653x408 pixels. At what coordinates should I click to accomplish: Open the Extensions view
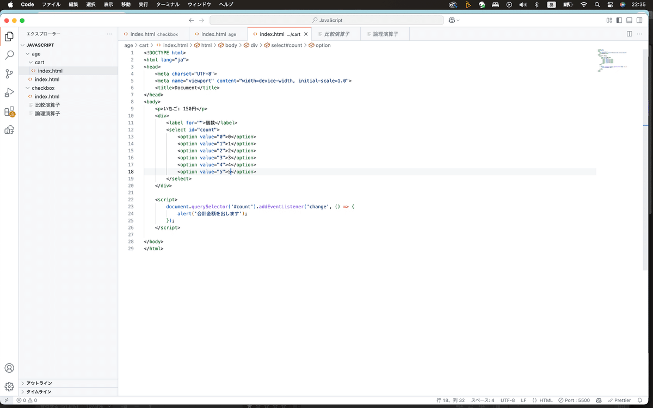pos(9,112)
